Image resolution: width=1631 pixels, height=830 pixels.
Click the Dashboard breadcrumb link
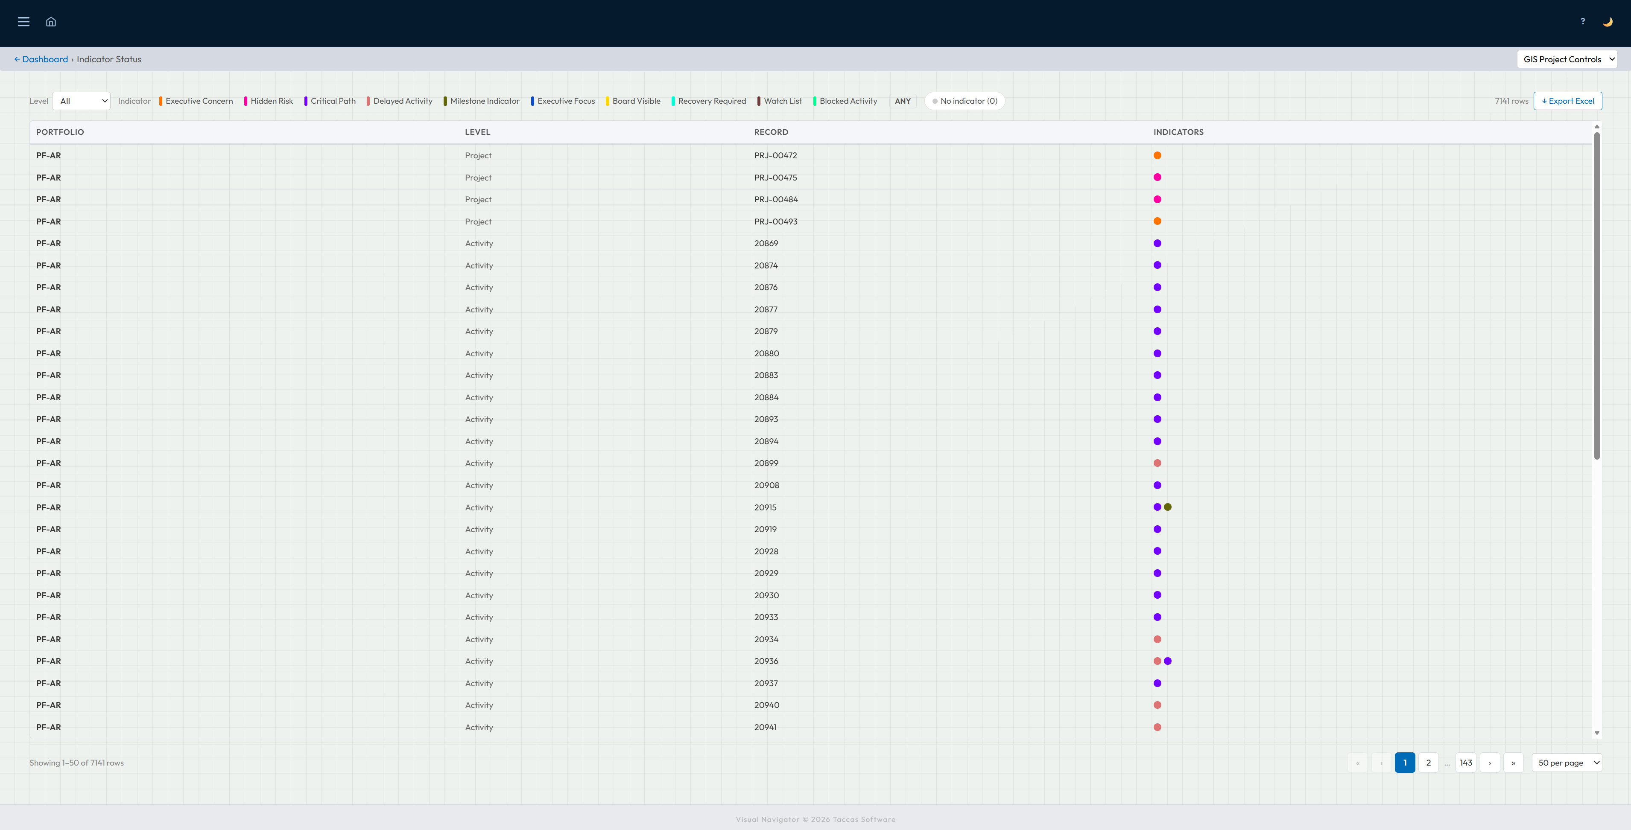[x=41, y=59]
